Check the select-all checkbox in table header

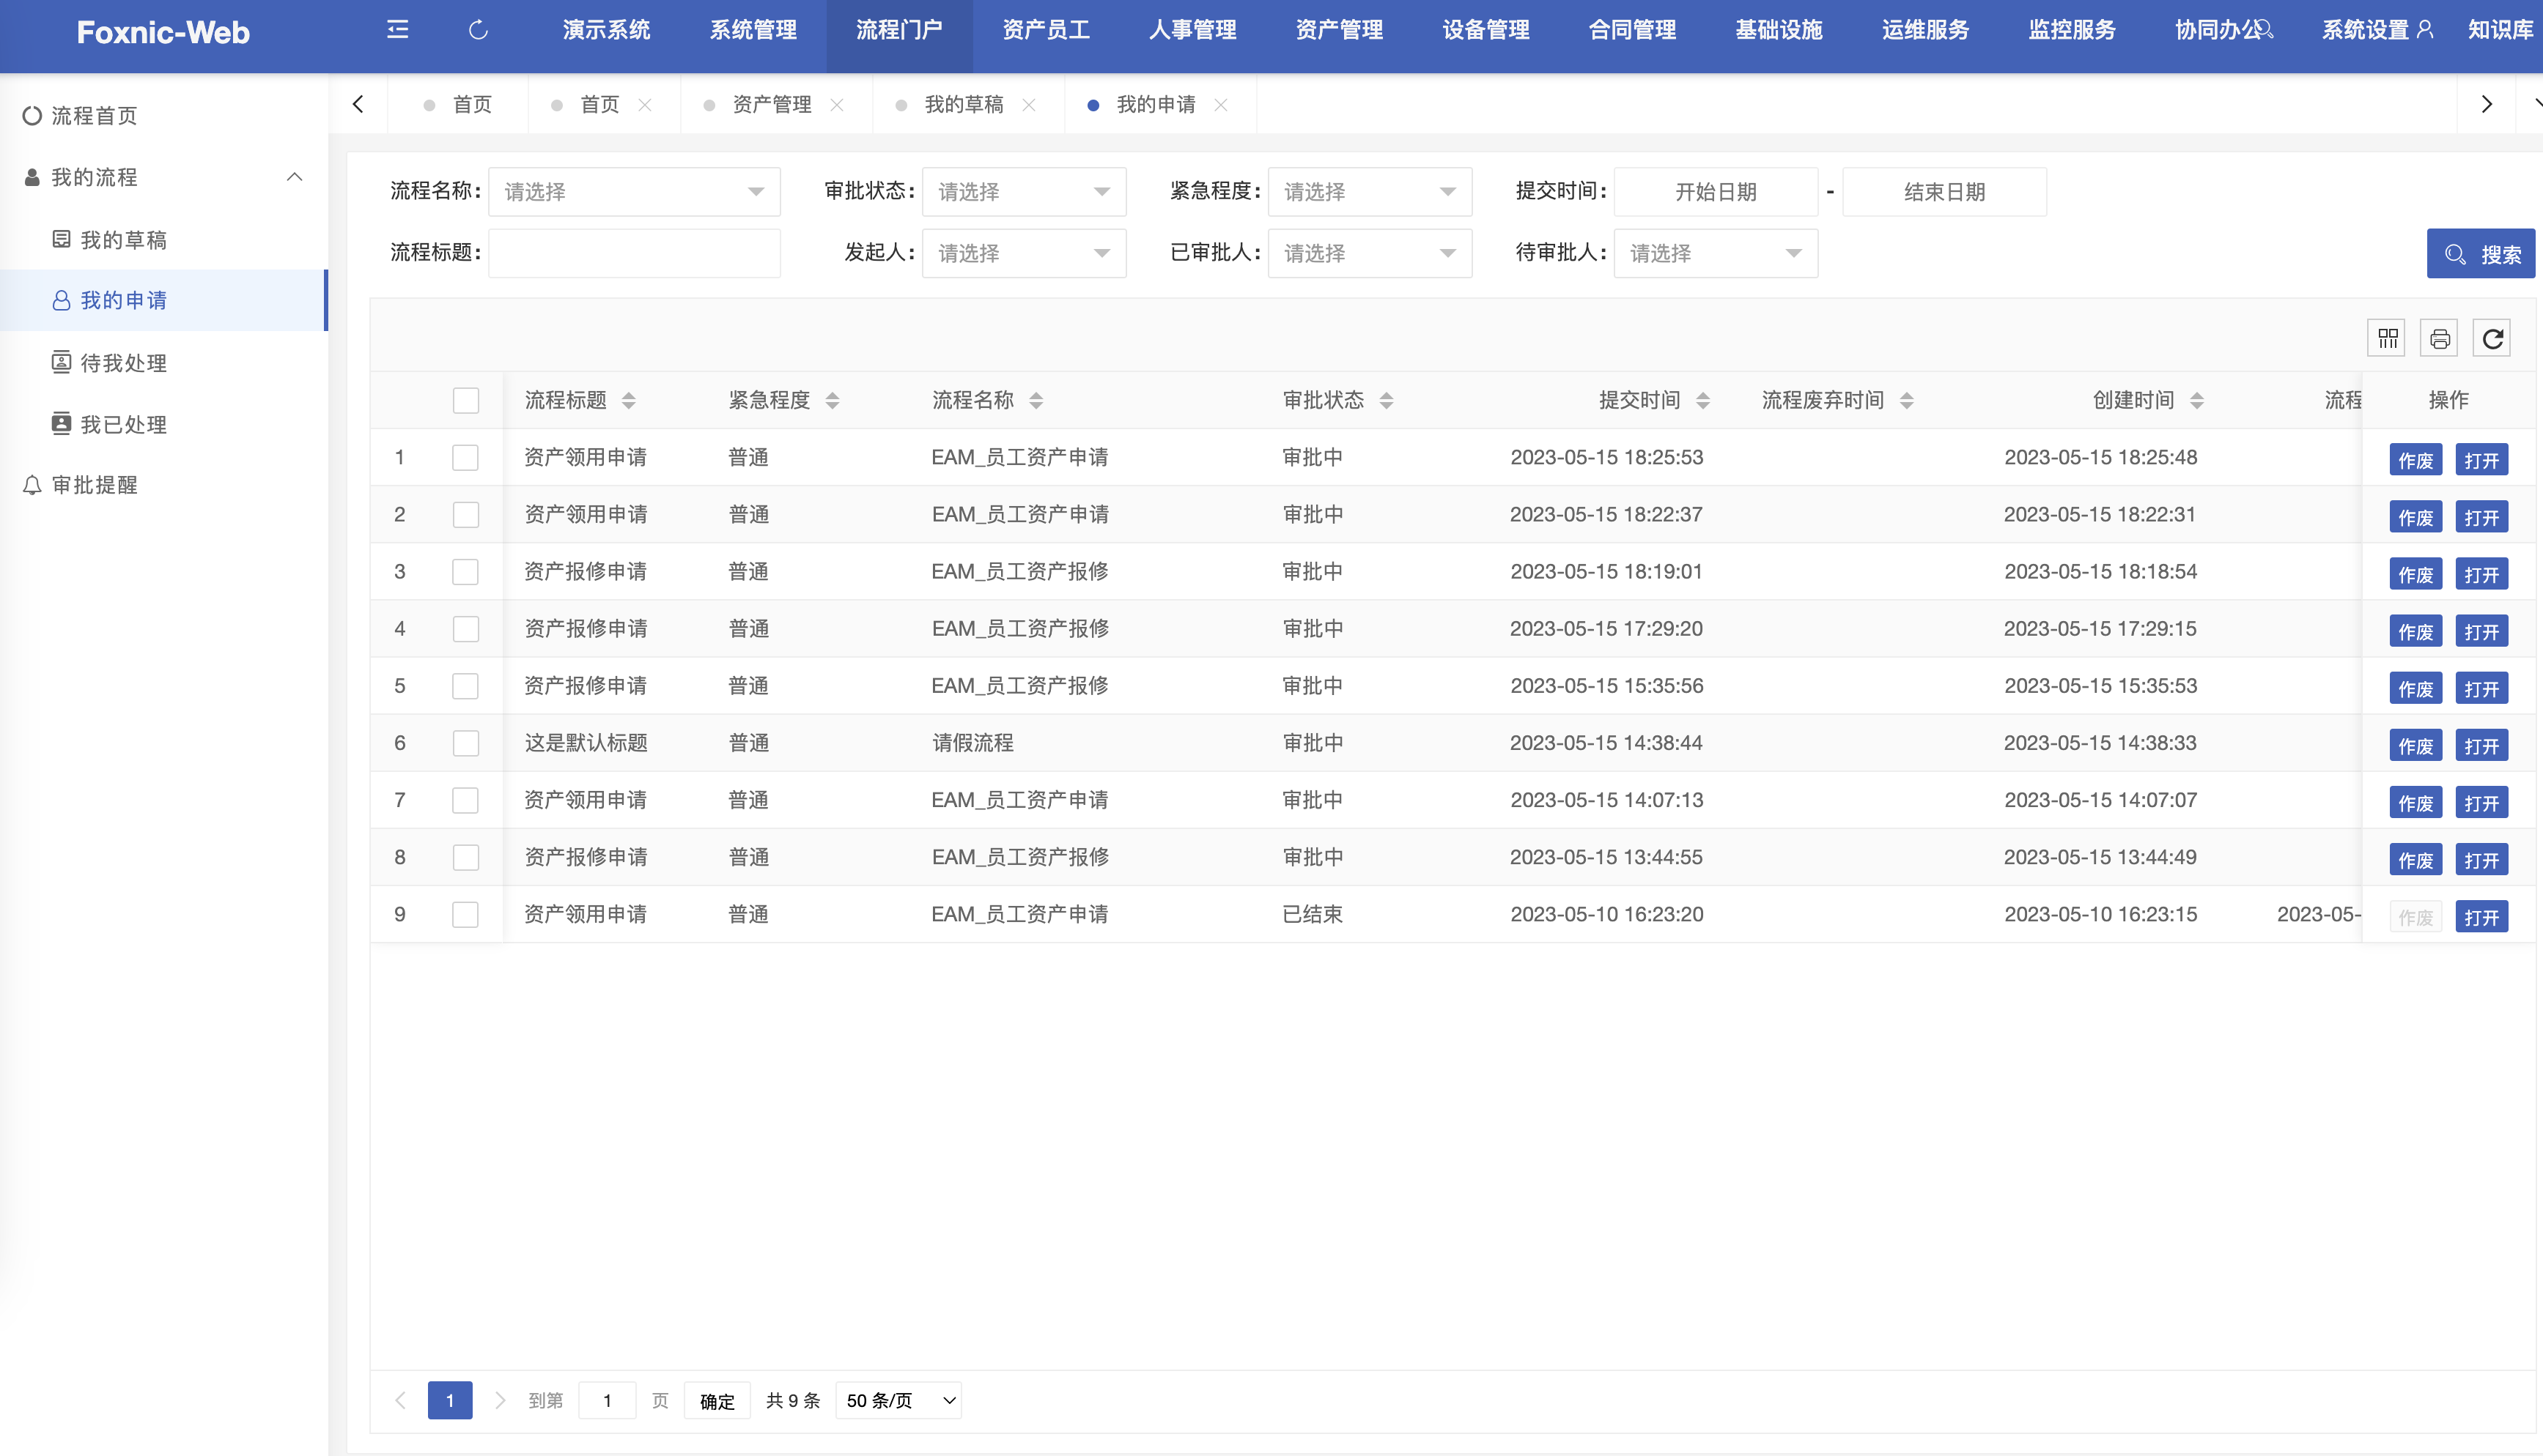click(x=465, y=400)
